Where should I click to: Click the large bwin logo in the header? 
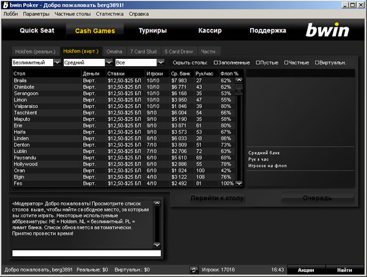click(x=327, y=30)
